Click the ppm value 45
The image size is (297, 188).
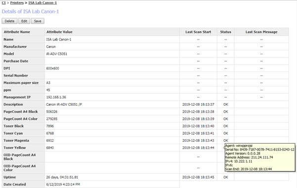click(48, 90)
